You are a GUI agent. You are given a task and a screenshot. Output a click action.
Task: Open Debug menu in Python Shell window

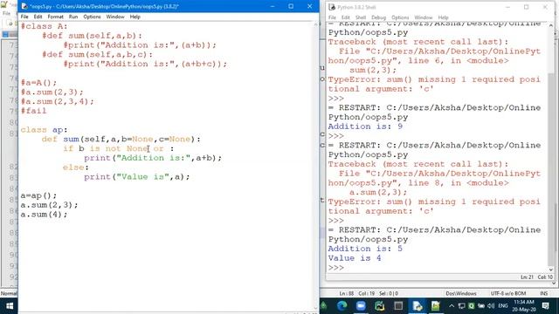[x=378, y=17]
